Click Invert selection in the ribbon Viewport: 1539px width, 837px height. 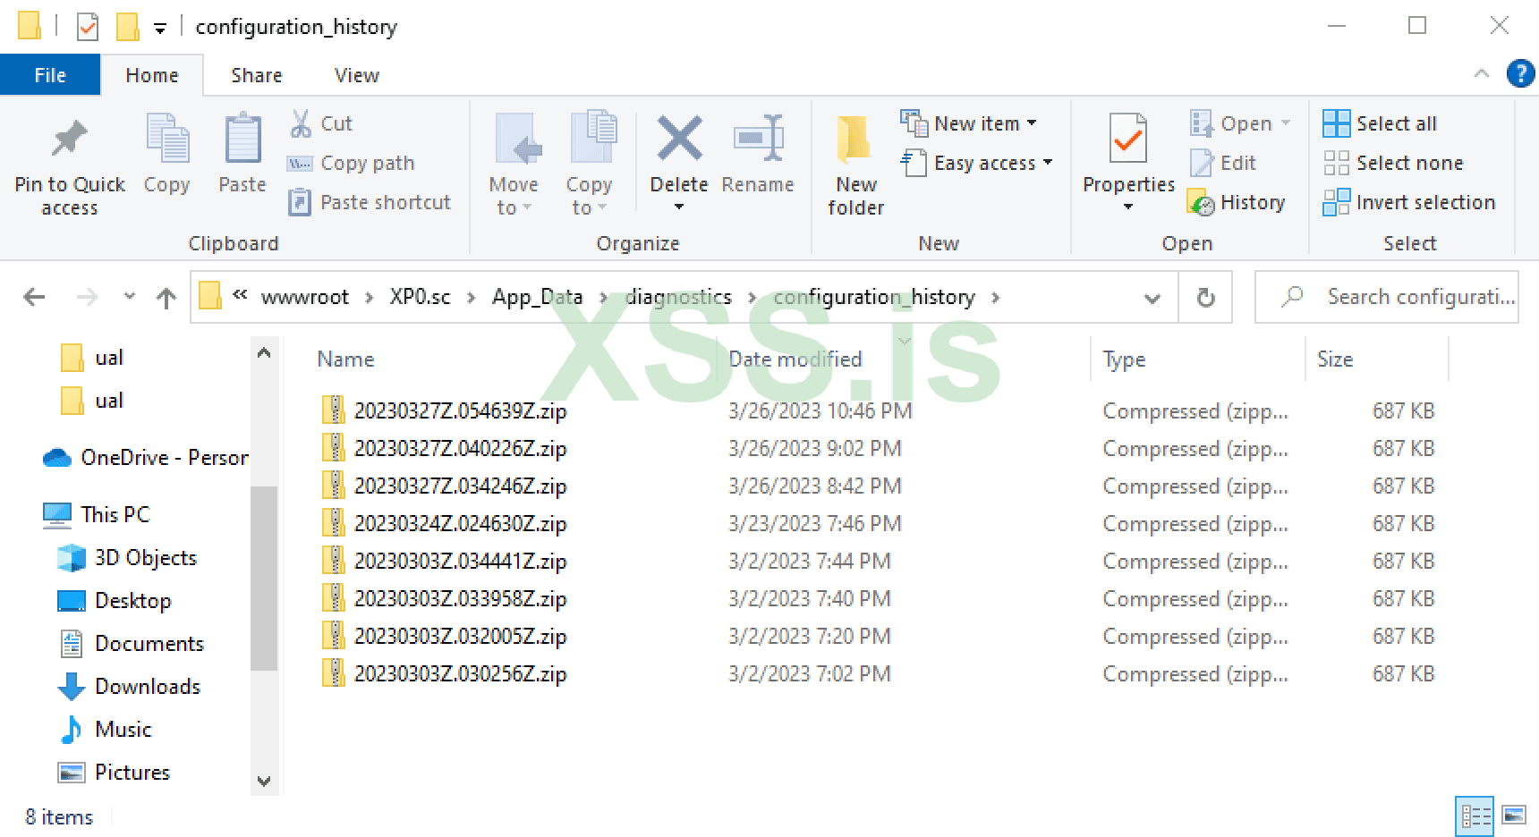pyautogui.click(x=1409, y=202)
